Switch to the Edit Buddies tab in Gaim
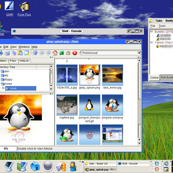This screenshot has height=173, width=173. coord(167,77)
